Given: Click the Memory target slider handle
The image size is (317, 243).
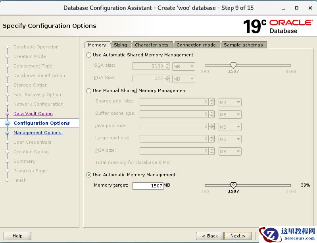Looking at the screenshot, I should coord(233,185).
